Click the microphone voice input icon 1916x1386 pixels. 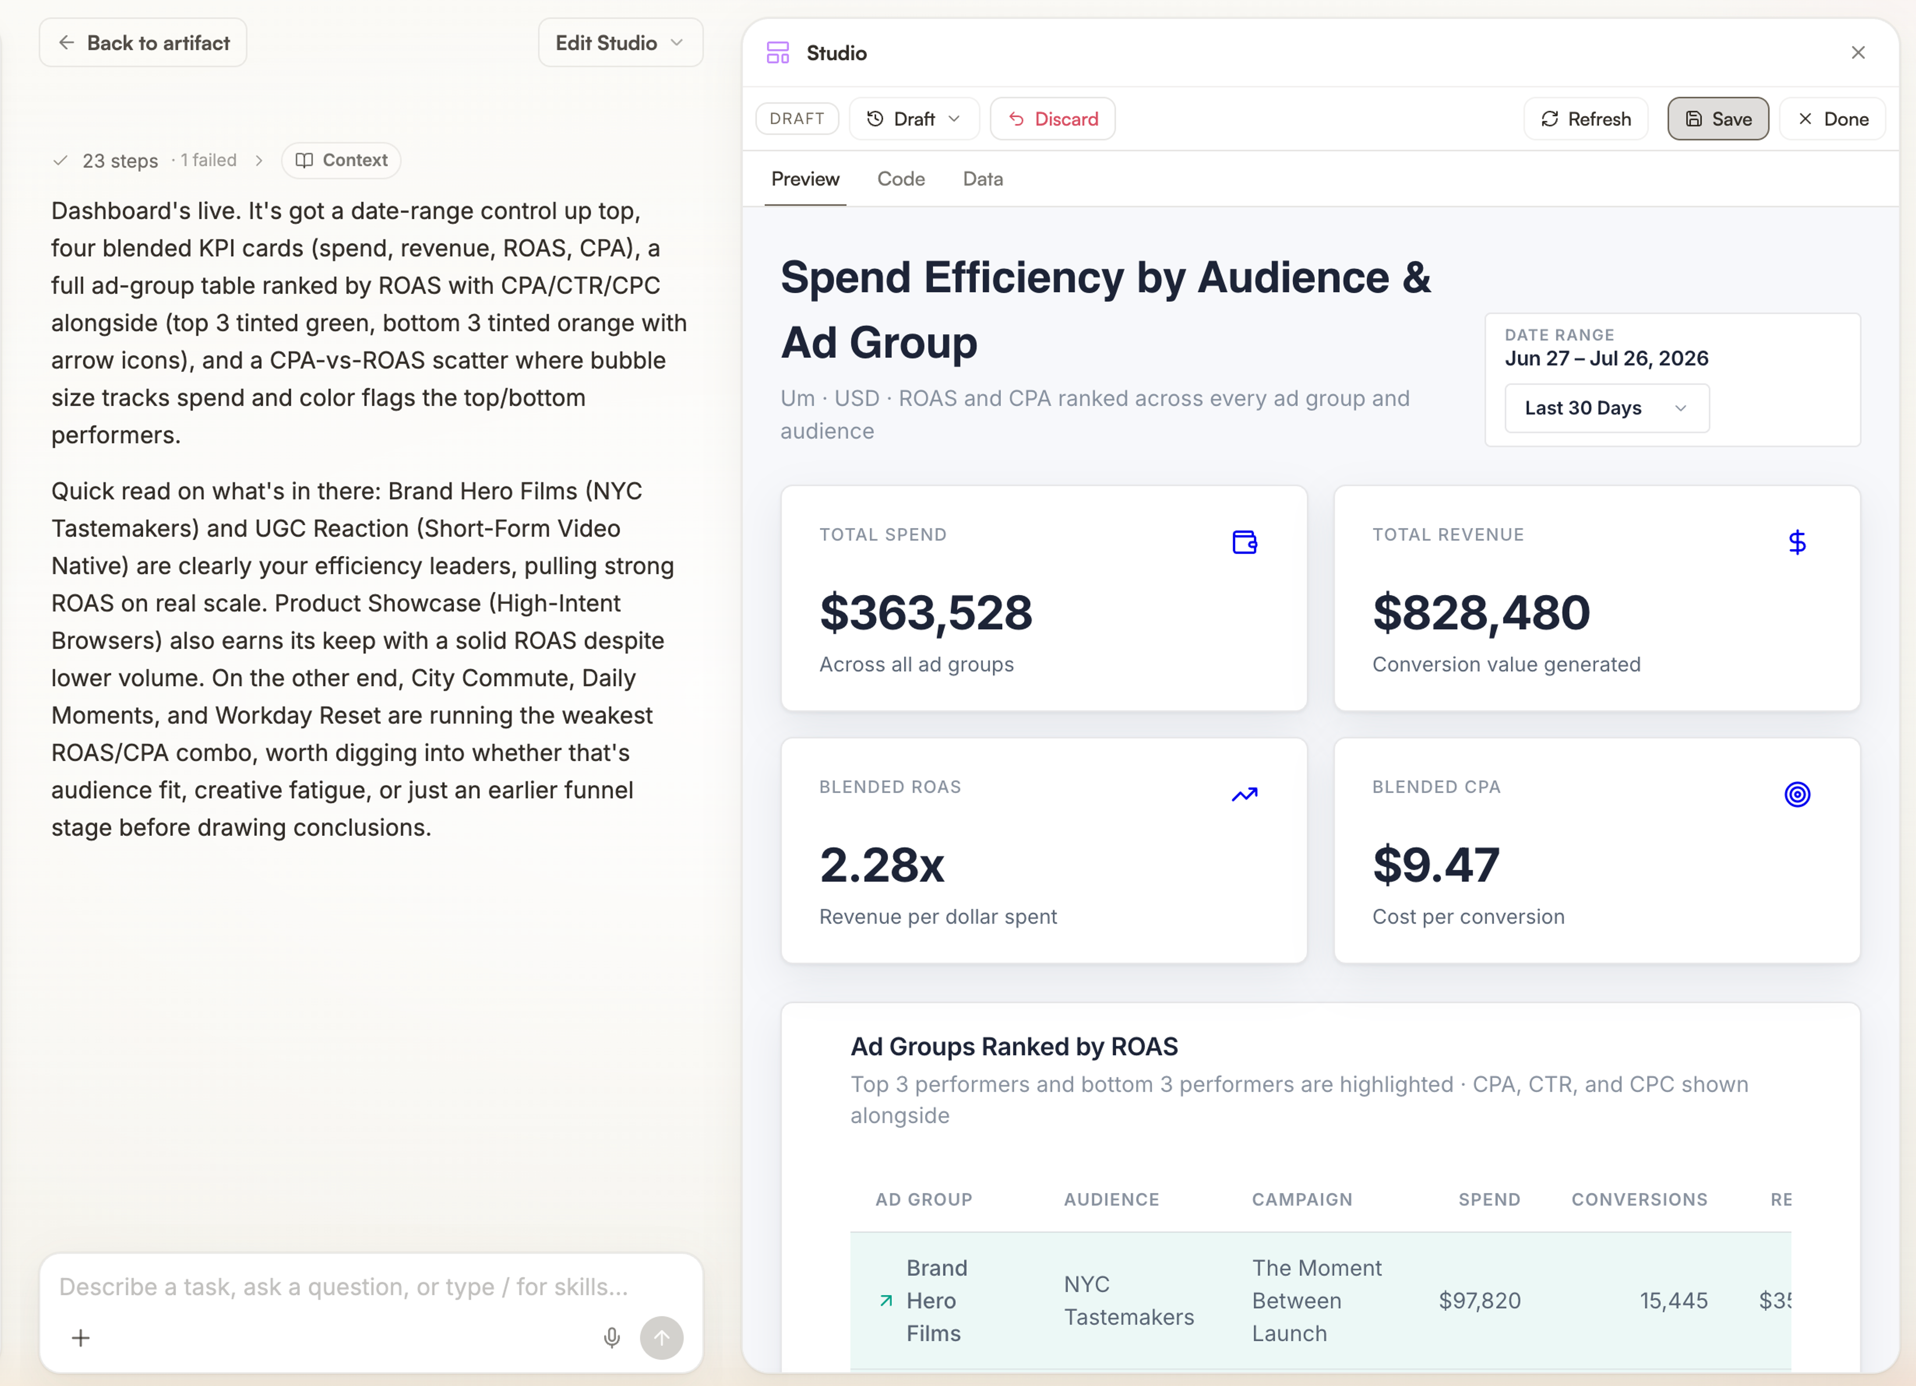(612, 1337)
